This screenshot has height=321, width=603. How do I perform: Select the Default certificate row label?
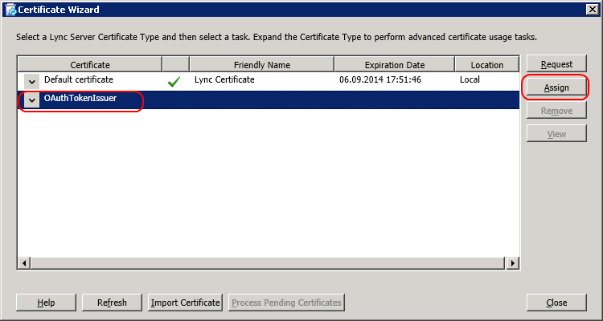pos(79,79)
